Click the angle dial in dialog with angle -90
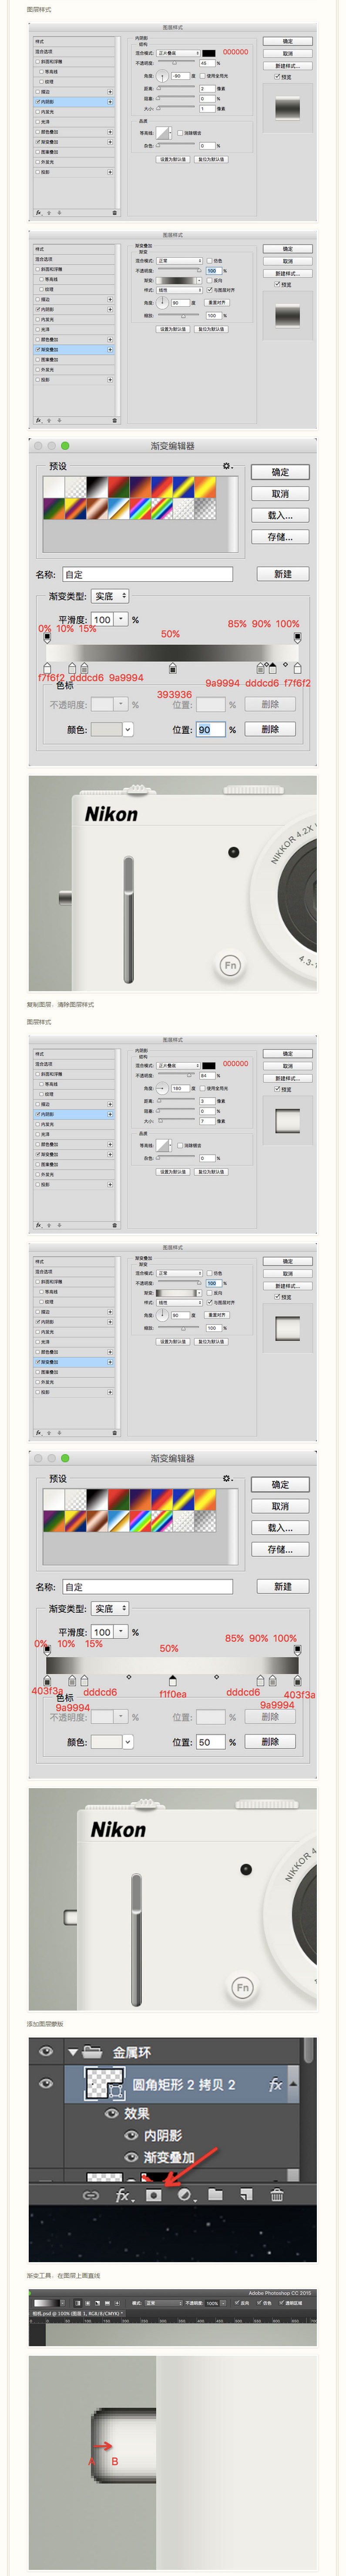The width and height of the screenshot is (346, 2576). [x=161, y=76]
